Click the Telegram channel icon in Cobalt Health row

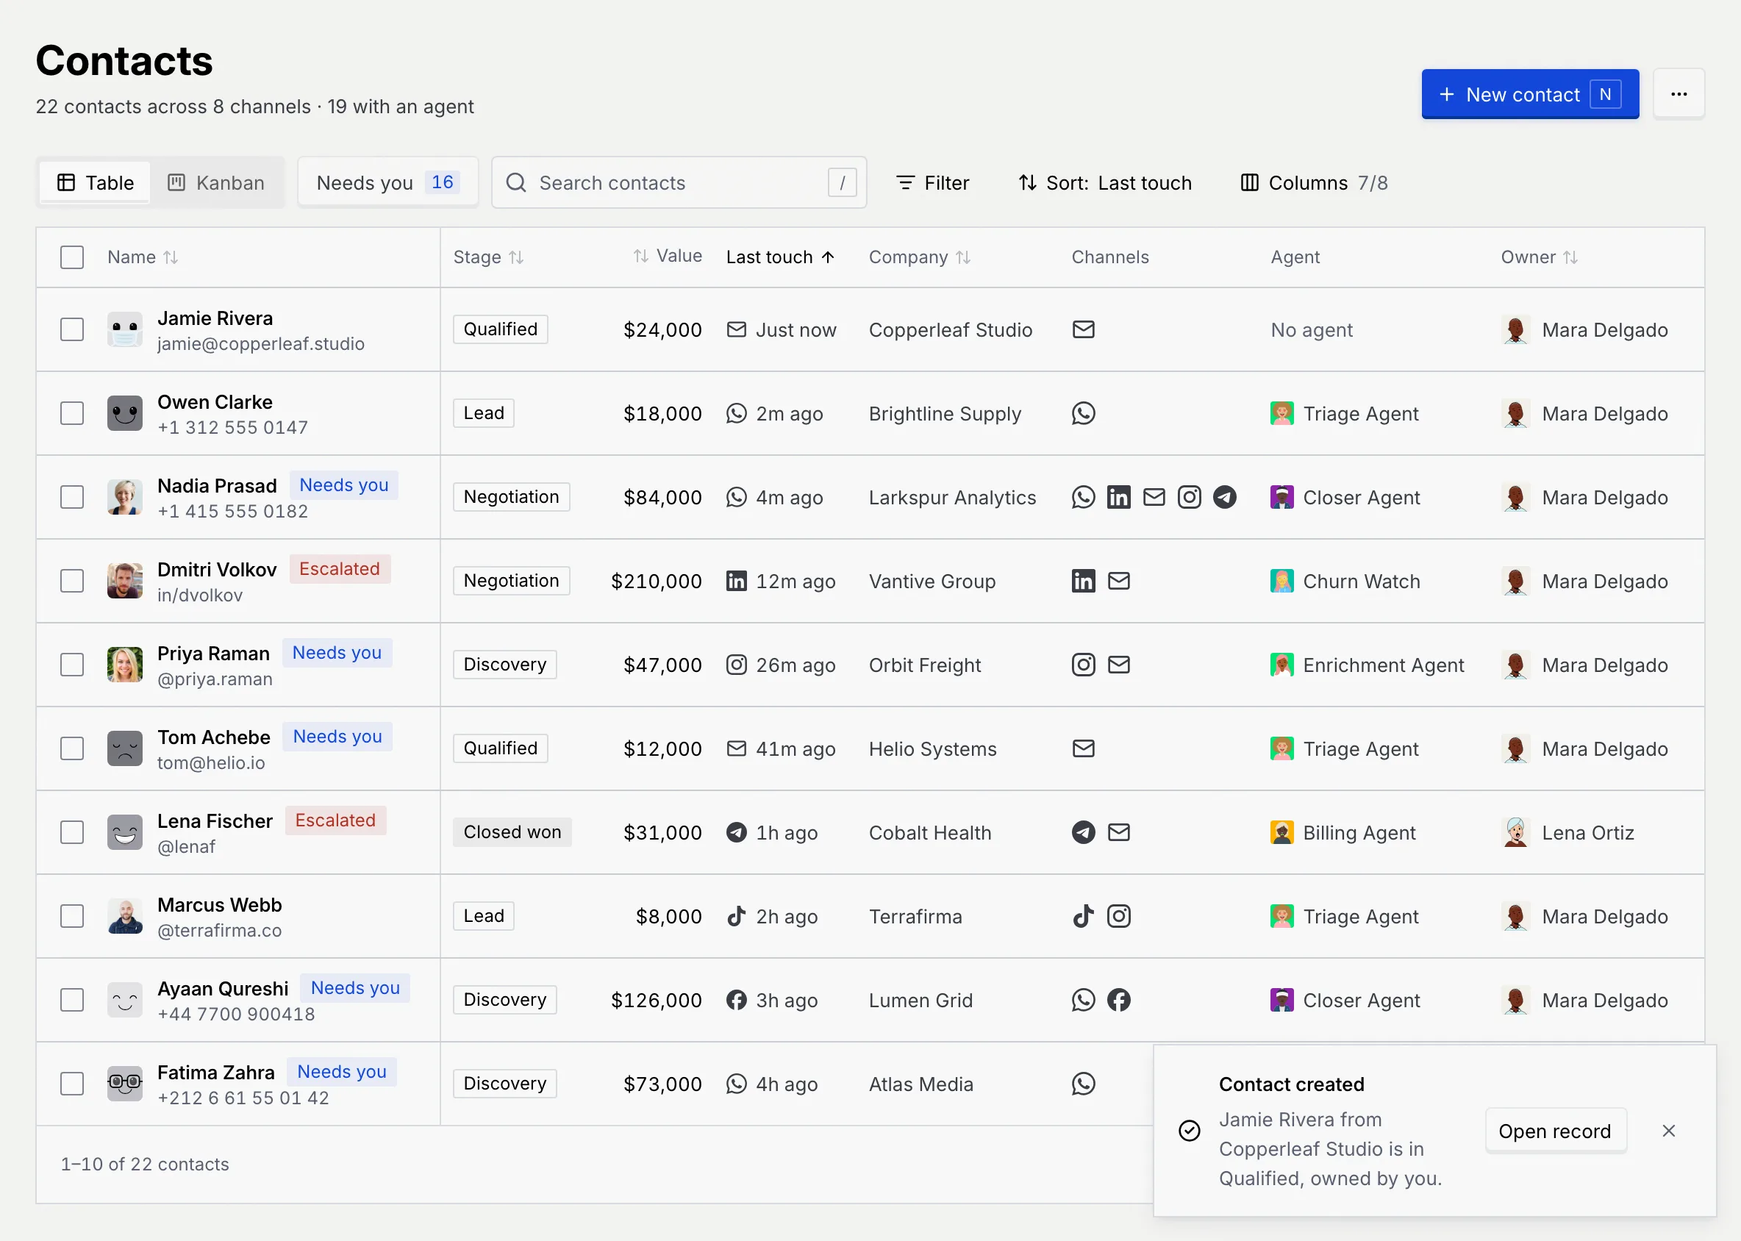click(x=1083, y=832)
